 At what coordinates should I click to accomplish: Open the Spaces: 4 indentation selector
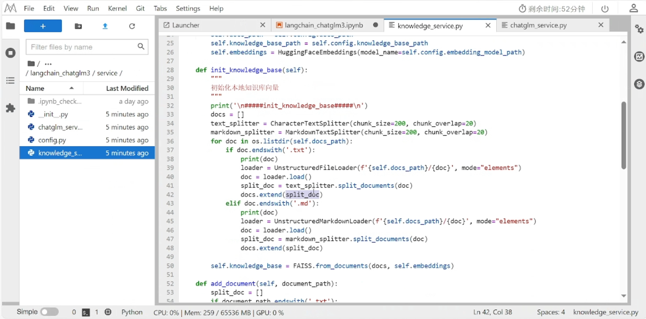pyautogui.click(x=551, y=312)
